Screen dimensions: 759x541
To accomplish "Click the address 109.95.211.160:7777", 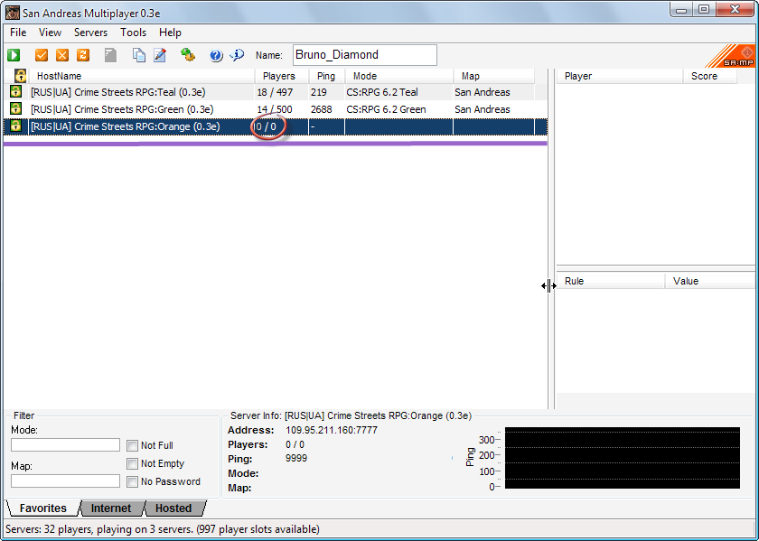I will coord(332,430).
